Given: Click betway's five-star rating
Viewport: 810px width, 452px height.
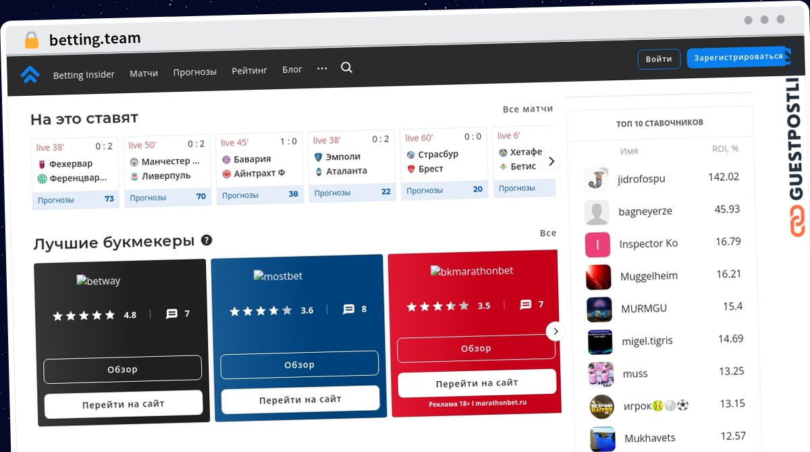Looking at the screenshot, I should coord(85,316).
